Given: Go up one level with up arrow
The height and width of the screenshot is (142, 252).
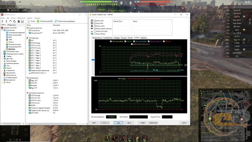Looking at the screenshot, I should pyautogui.click(x=11, y=21).
